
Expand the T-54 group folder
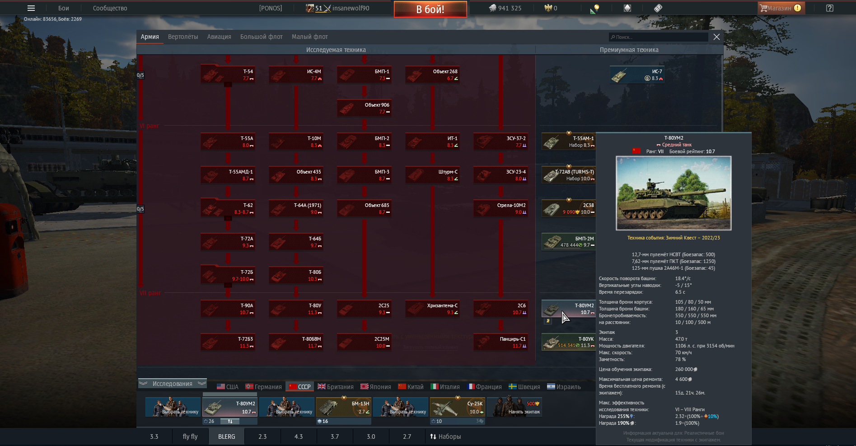point(228,85)
